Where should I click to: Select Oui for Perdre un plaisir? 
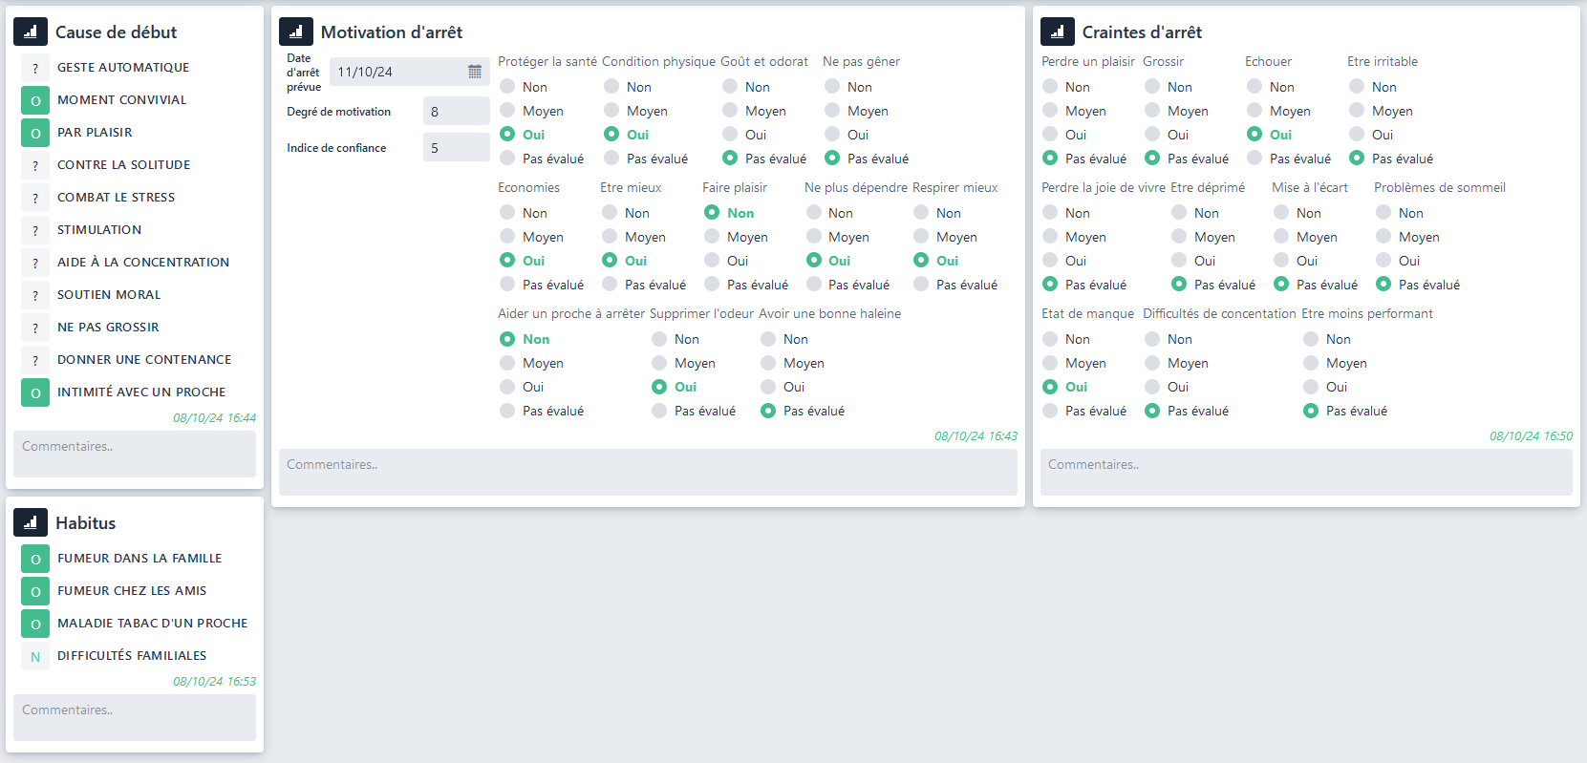click(1050, 135)
